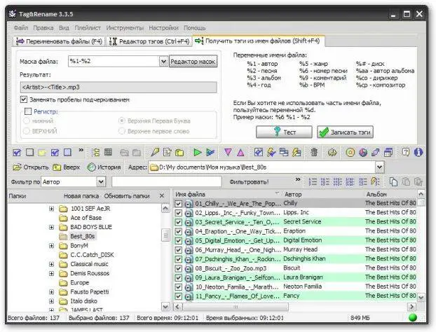Viewport: 436px width, 332px height.
Task: Click the blue window layout toolbar icon
Action: point(388,152)
